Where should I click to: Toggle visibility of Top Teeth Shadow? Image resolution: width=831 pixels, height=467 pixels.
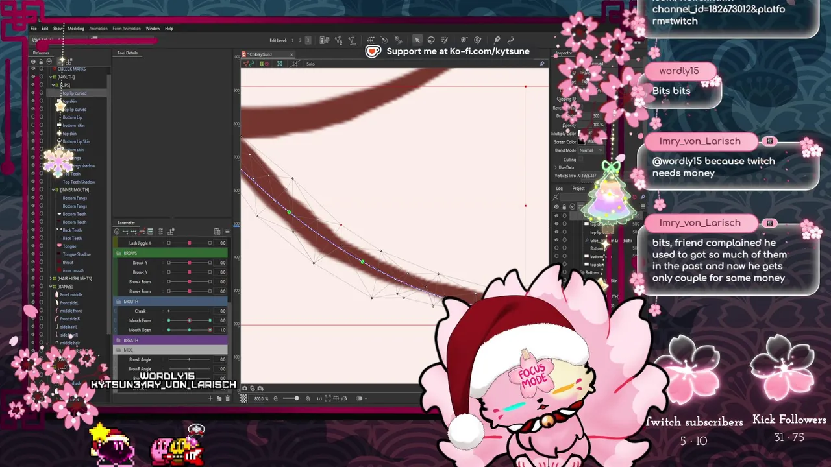tap(33, 182)
